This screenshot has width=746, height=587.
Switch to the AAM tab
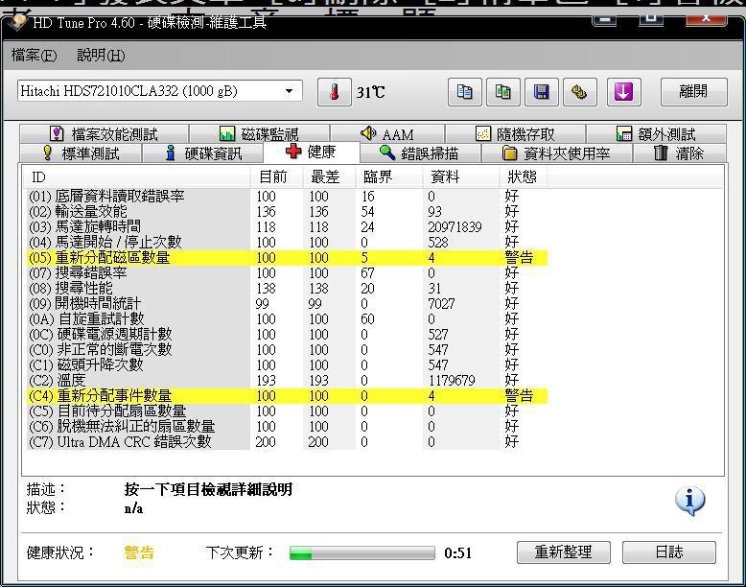tap(387, 133)
